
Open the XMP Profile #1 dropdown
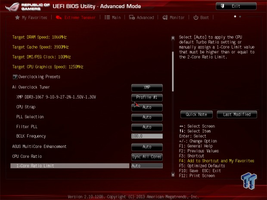[x=147, y=98]
